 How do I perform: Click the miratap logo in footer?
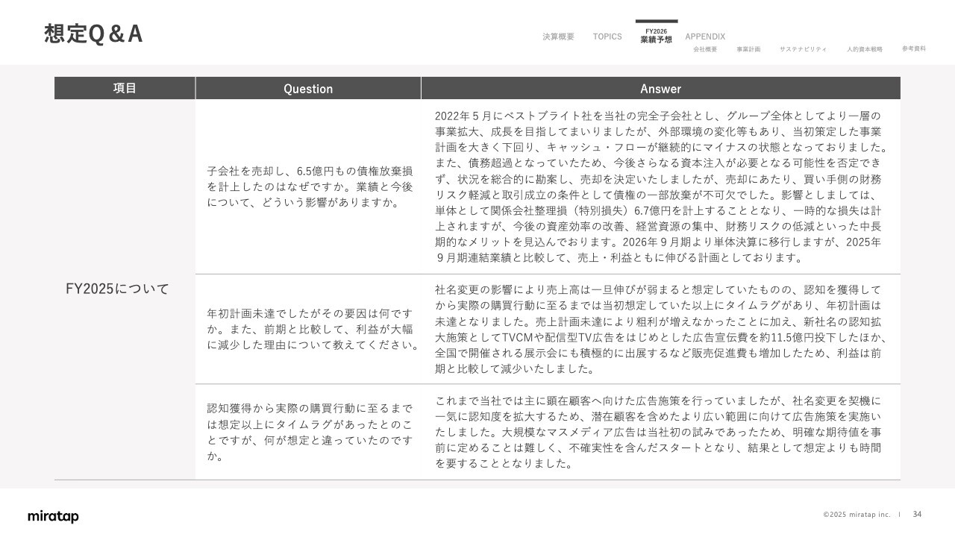coord(53,516)
